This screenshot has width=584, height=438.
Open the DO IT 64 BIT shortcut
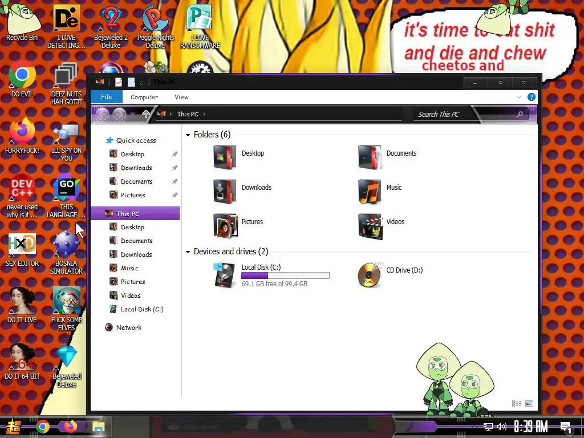pos(22,361)
